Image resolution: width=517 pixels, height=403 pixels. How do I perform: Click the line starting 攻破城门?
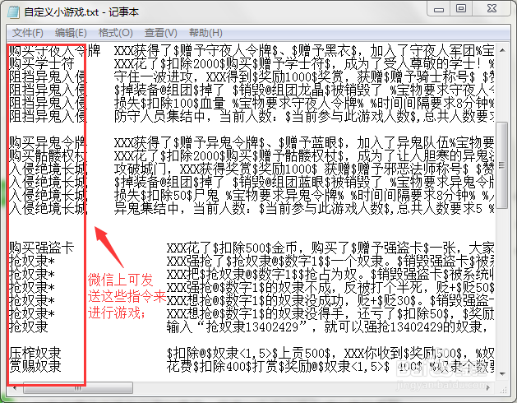pos(303,169)
